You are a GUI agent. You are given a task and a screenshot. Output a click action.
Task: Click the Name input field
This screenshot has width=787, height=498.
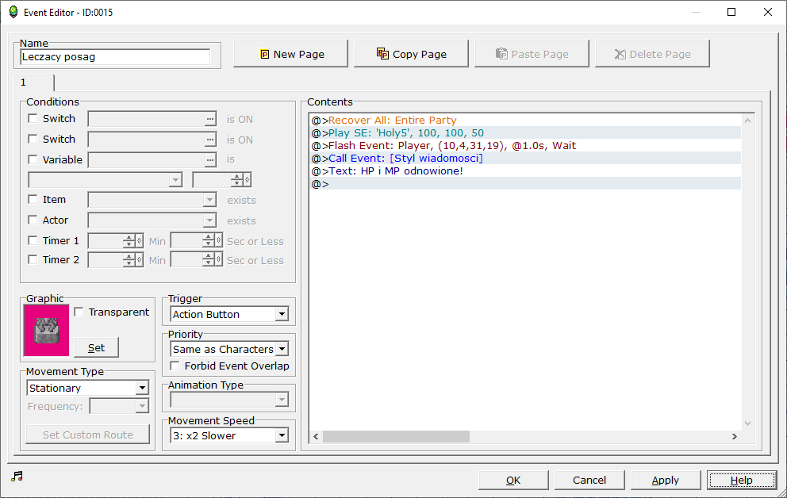(x=115, y=56)
